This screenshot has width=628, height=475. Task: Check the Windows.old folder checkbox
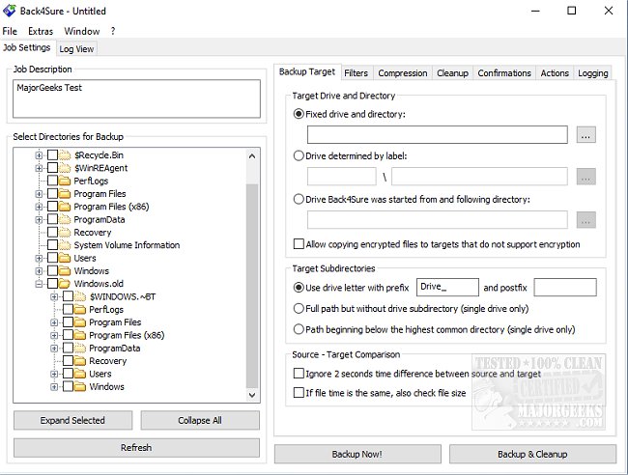(x=52, y=284)
